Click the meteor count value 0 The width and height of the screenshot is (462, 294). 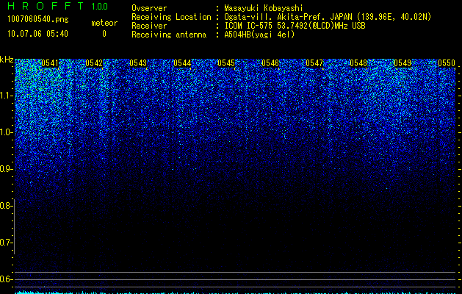click(x=104, y=34)
